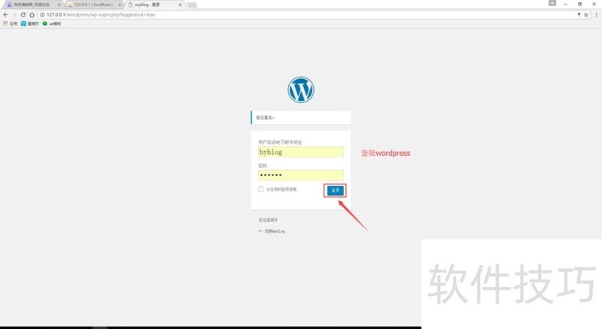Go to the browser home page
Viewport: 602px width, 329px height.
(x=32, y=14)
